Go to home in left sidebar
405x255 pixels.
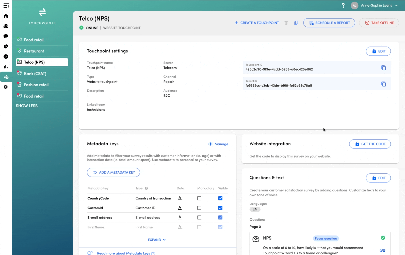(6, 16)
